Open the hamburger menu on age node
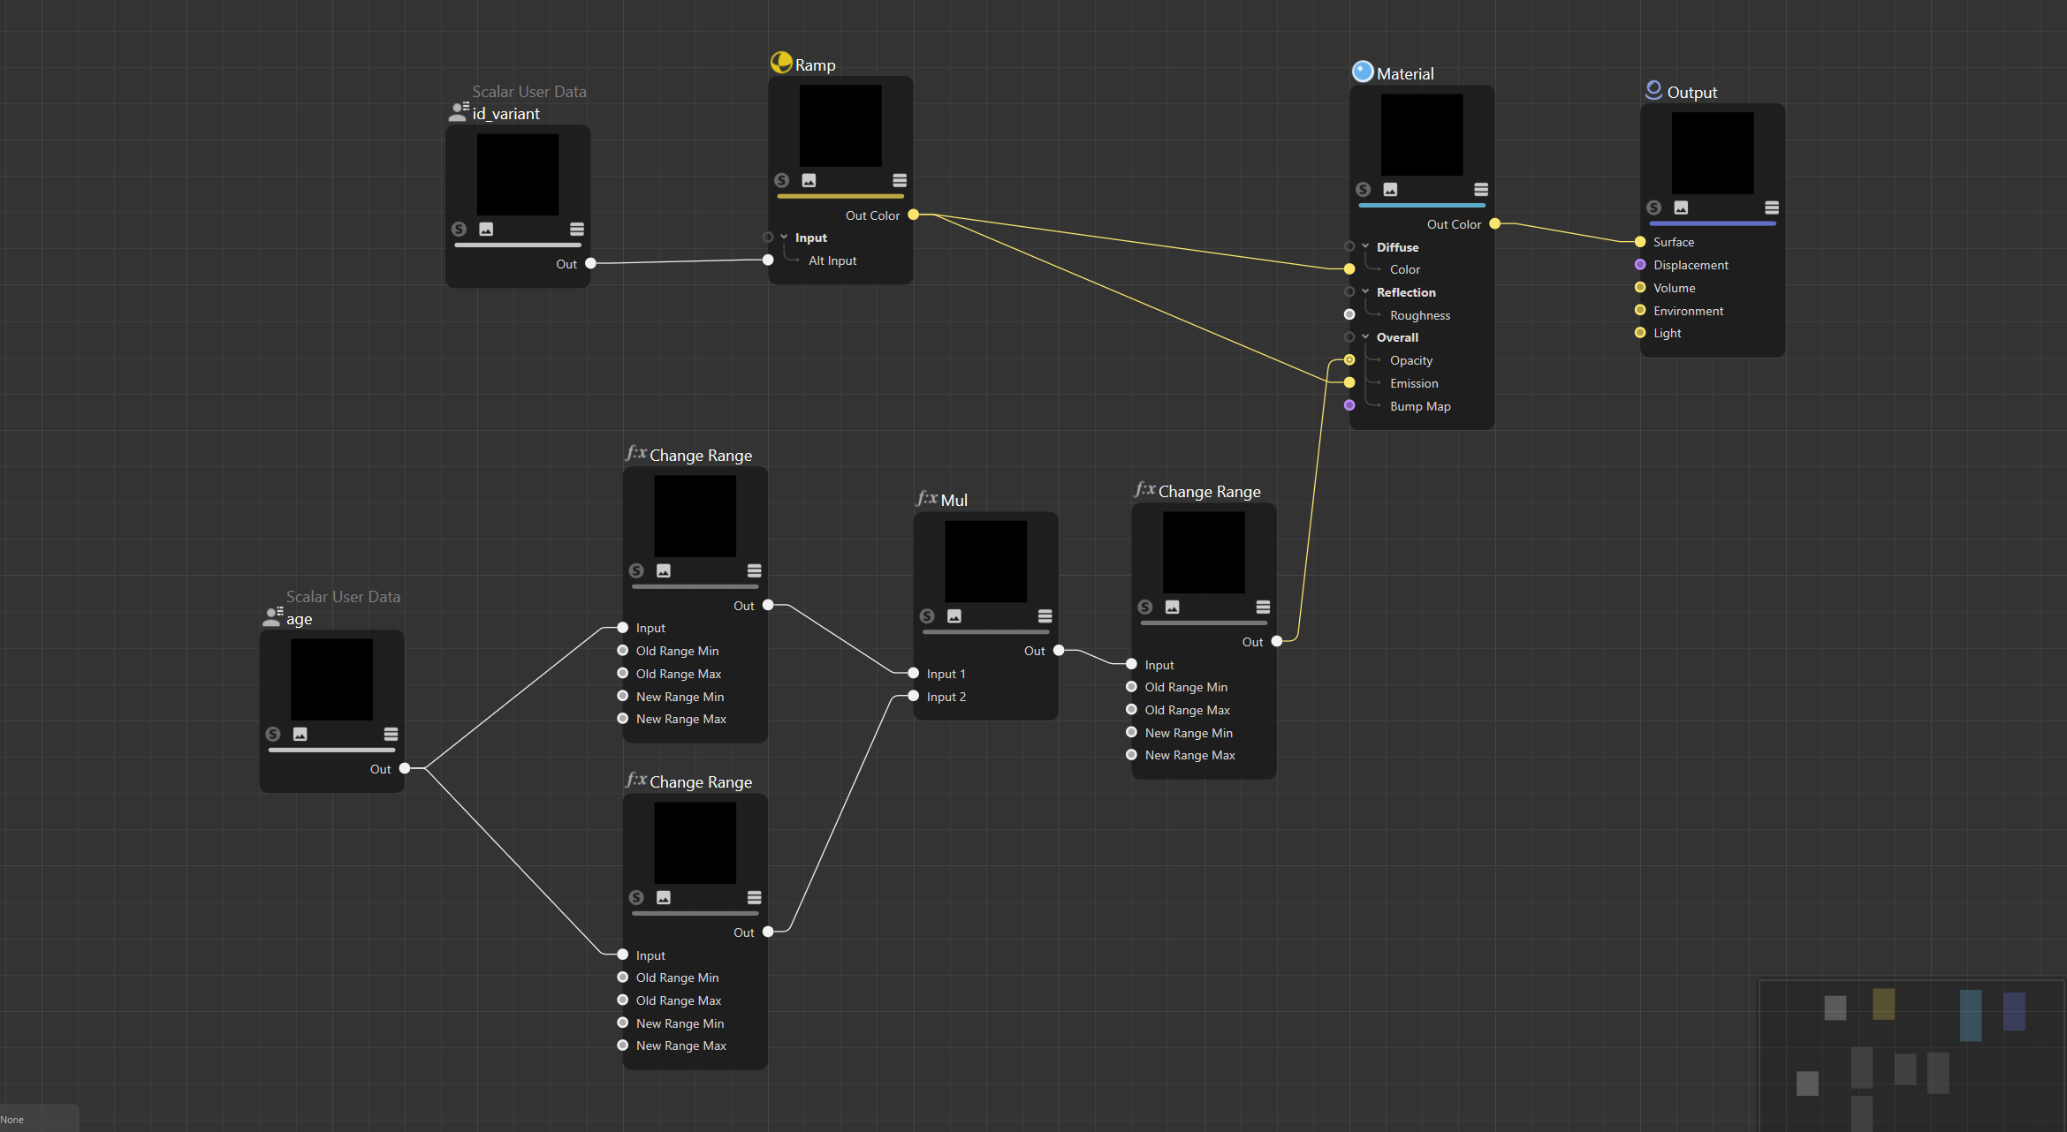Image resolution: width=2067 pixels, height=1132 pixels. pos(391,734)
